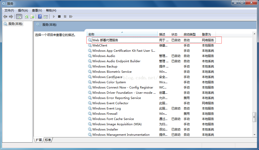This screenshot has height=150, width=259.
Task: Select the Windows CardSpace service
Action: (x=107, y=77)
